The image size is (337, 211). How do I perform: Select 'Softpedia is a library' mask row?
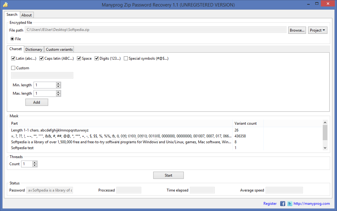tap(166, 142)
